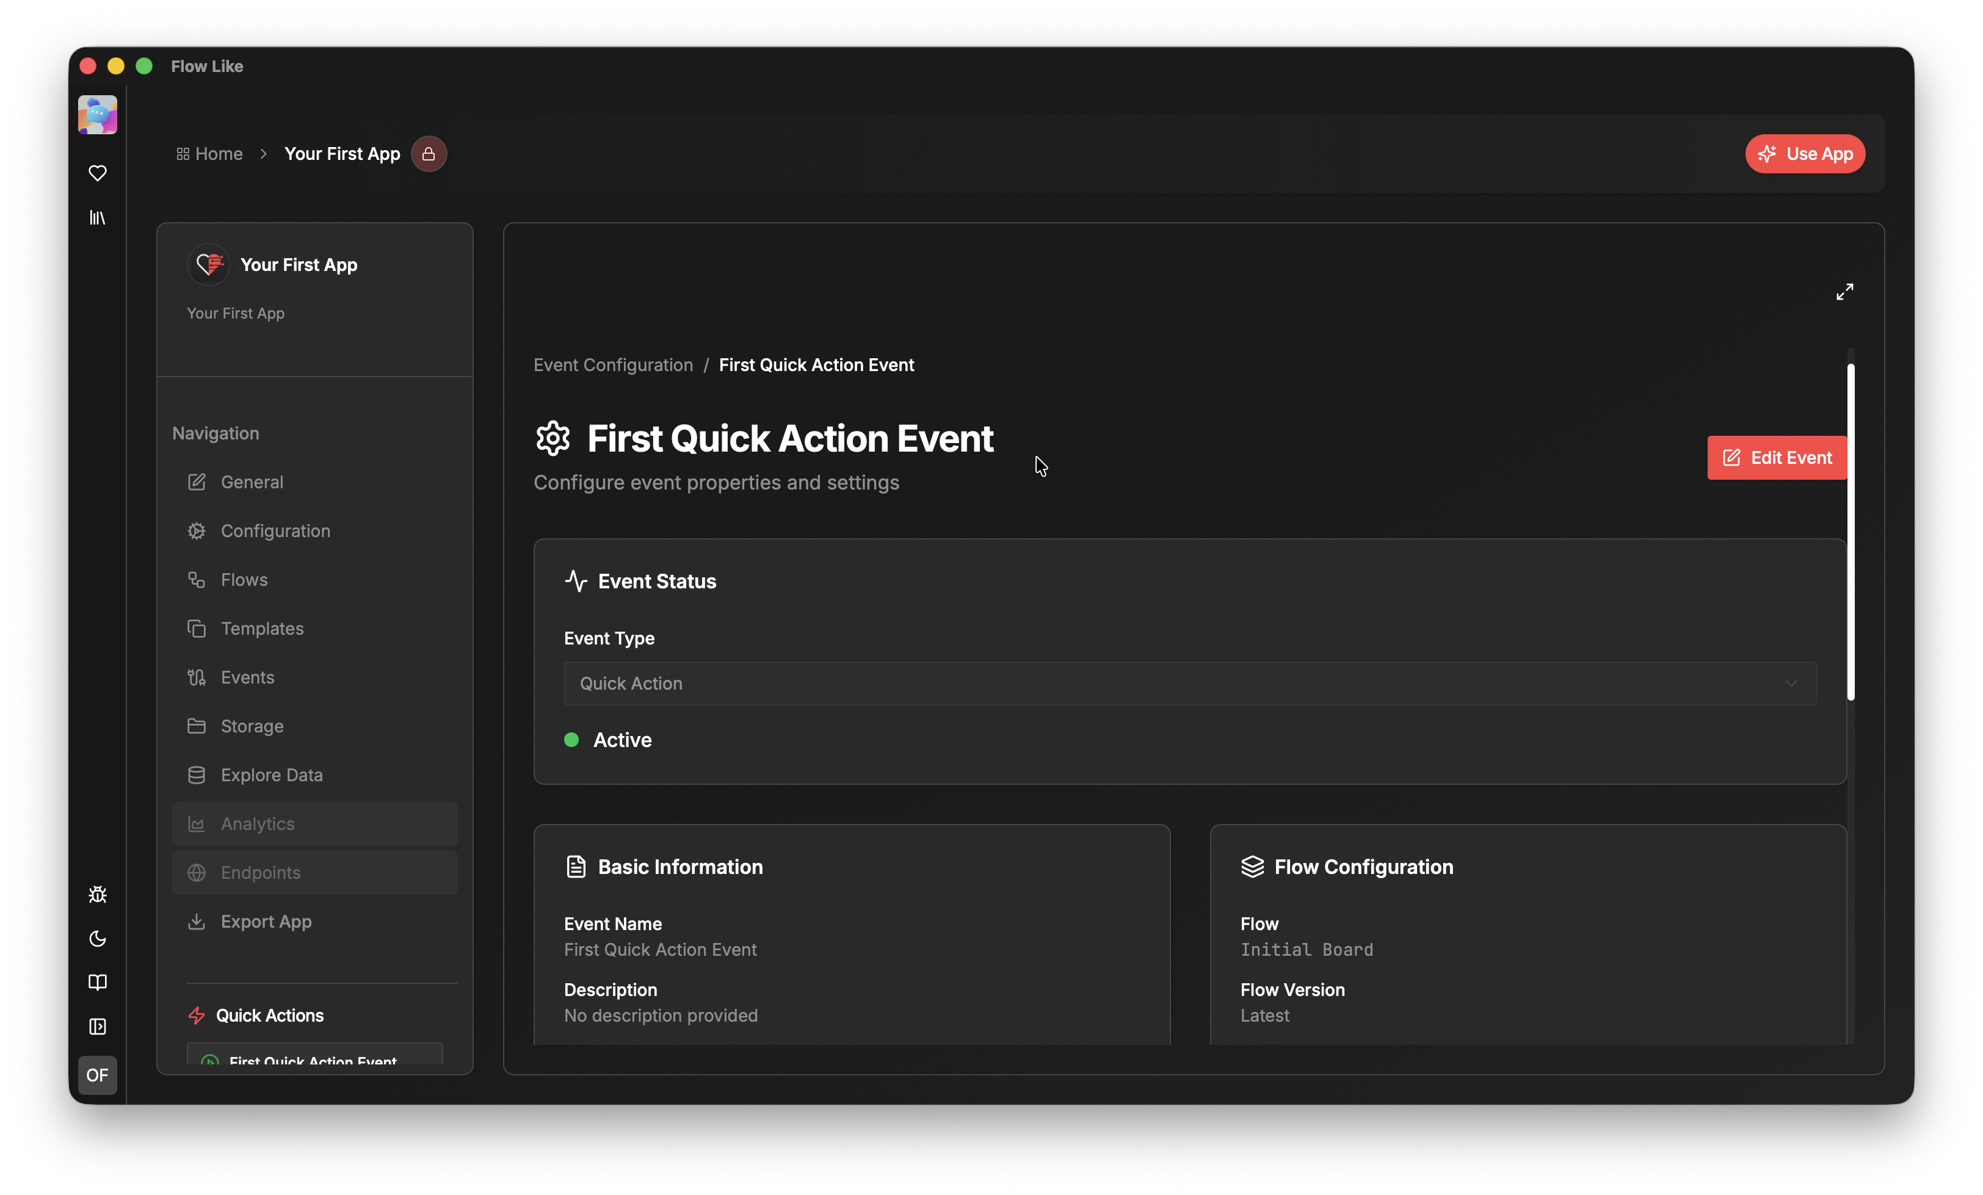Viewport: 1983px width, 1195px height.
Task: Toggle the lock beside Your First App
Action: tap(428, 154)
